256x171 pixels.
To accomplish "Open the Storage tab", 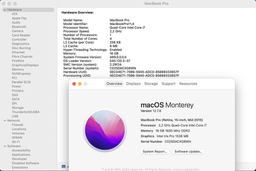I will [x=151, y=84].
